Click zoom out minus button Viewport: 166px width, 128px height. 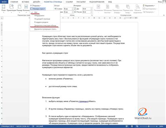[x=141, y=126]
